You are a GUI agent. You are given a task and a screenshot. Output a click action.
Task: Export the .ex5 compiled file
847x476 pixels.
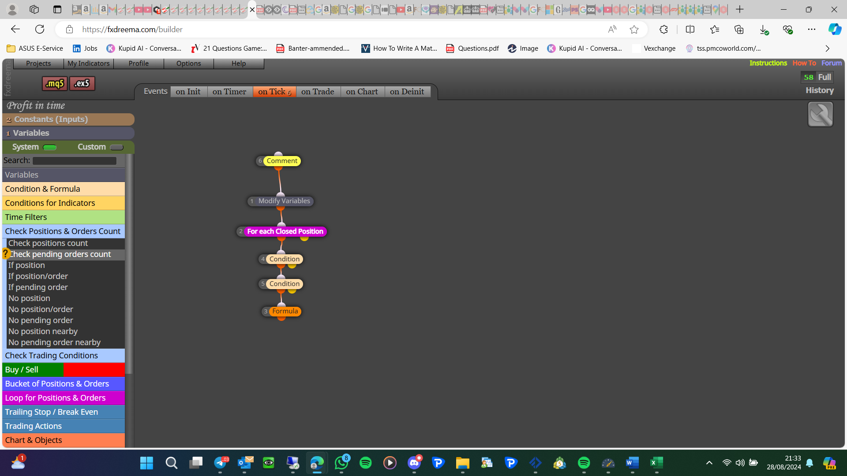[82, 83]
